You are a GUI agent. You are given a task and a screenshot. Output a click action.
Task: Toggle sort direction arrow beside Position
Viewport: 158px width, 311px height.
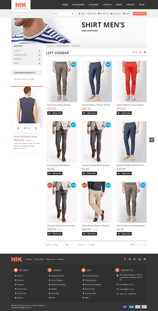pyautogui.click(x=67, y=245)
